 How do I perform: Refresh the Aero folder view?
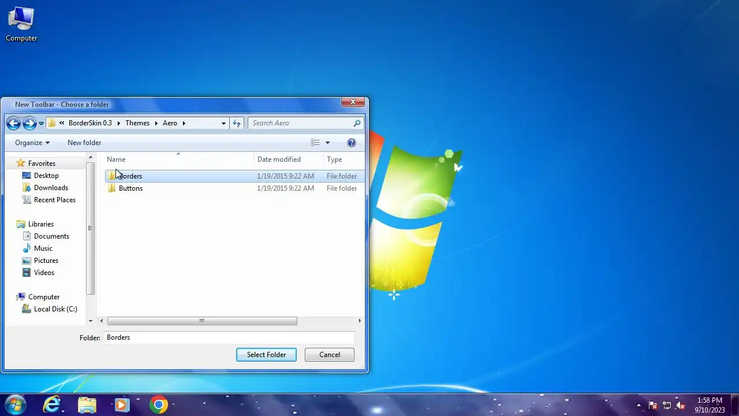coord(236,123)
